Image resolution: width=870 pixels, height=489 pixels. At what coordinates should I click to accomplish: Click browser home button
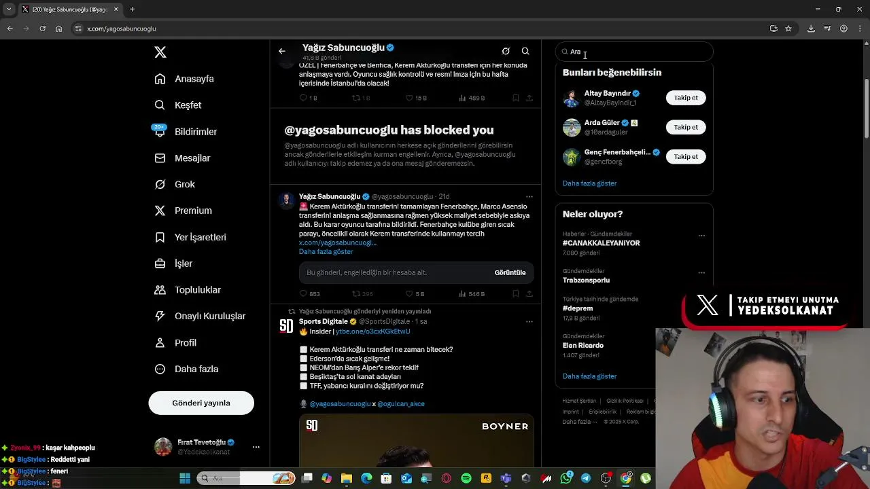pos(59,29)
